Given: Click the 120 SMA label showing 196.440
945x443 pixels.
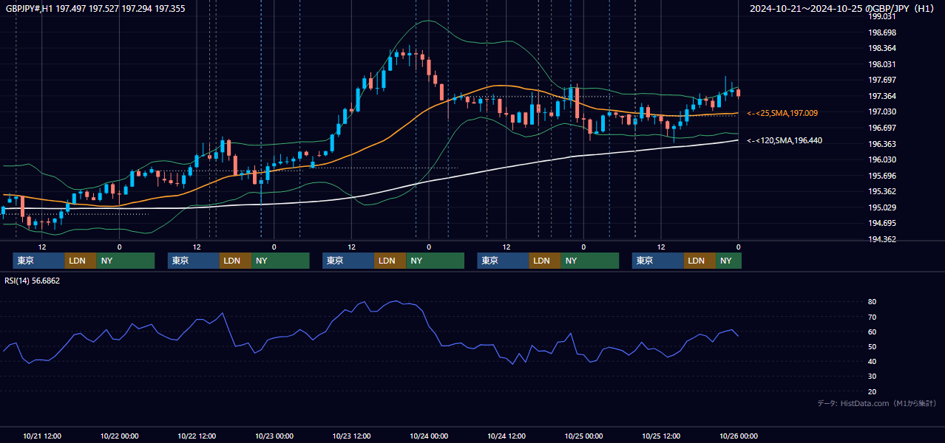Looking at the screenshot, I should click(x=785, y=140).
